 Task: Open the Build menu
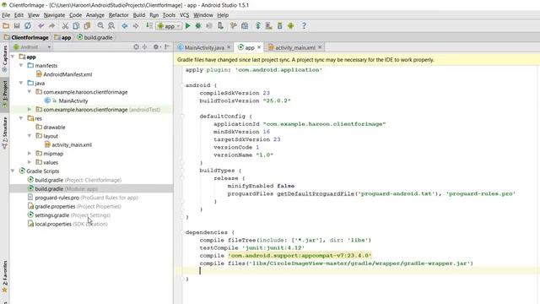click(138, 15)
